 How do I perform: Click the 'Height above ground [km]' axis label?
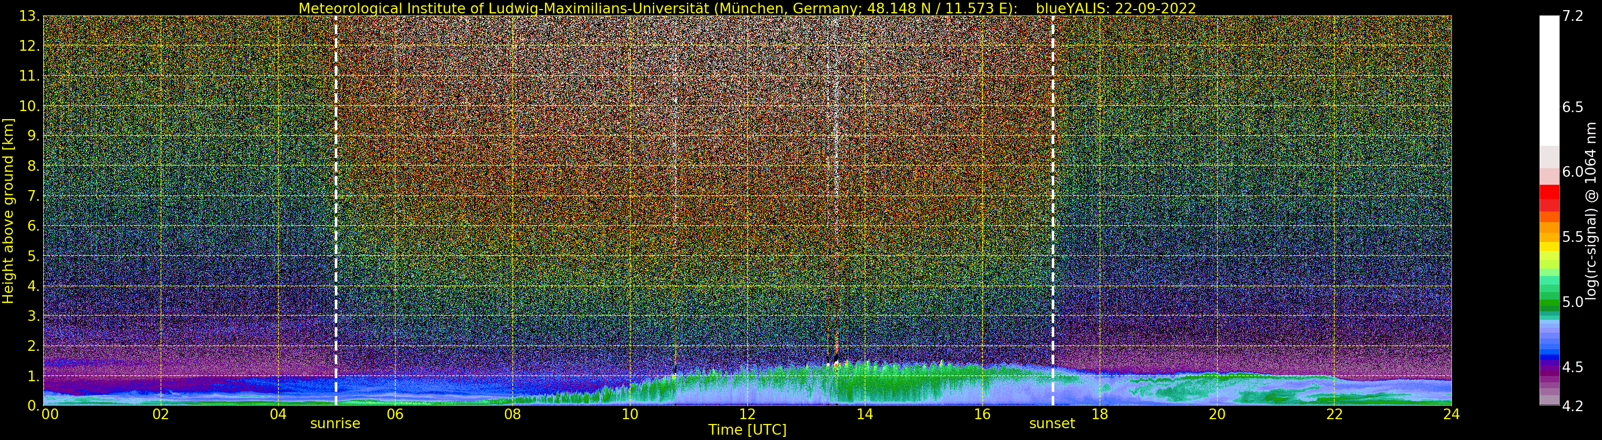(8, 211)
